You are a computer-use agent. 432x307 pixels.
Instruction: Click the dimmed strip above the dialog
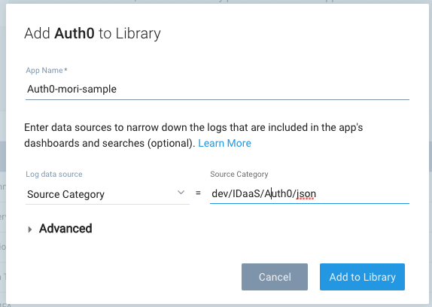(x=216, y=2)
